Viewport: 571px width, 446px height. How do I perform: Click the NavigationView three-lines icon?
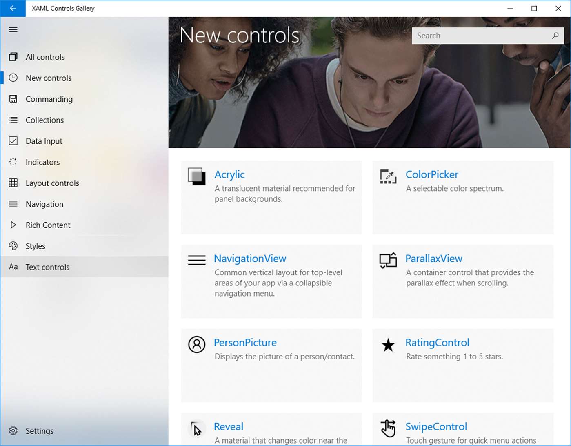(197, 260)
